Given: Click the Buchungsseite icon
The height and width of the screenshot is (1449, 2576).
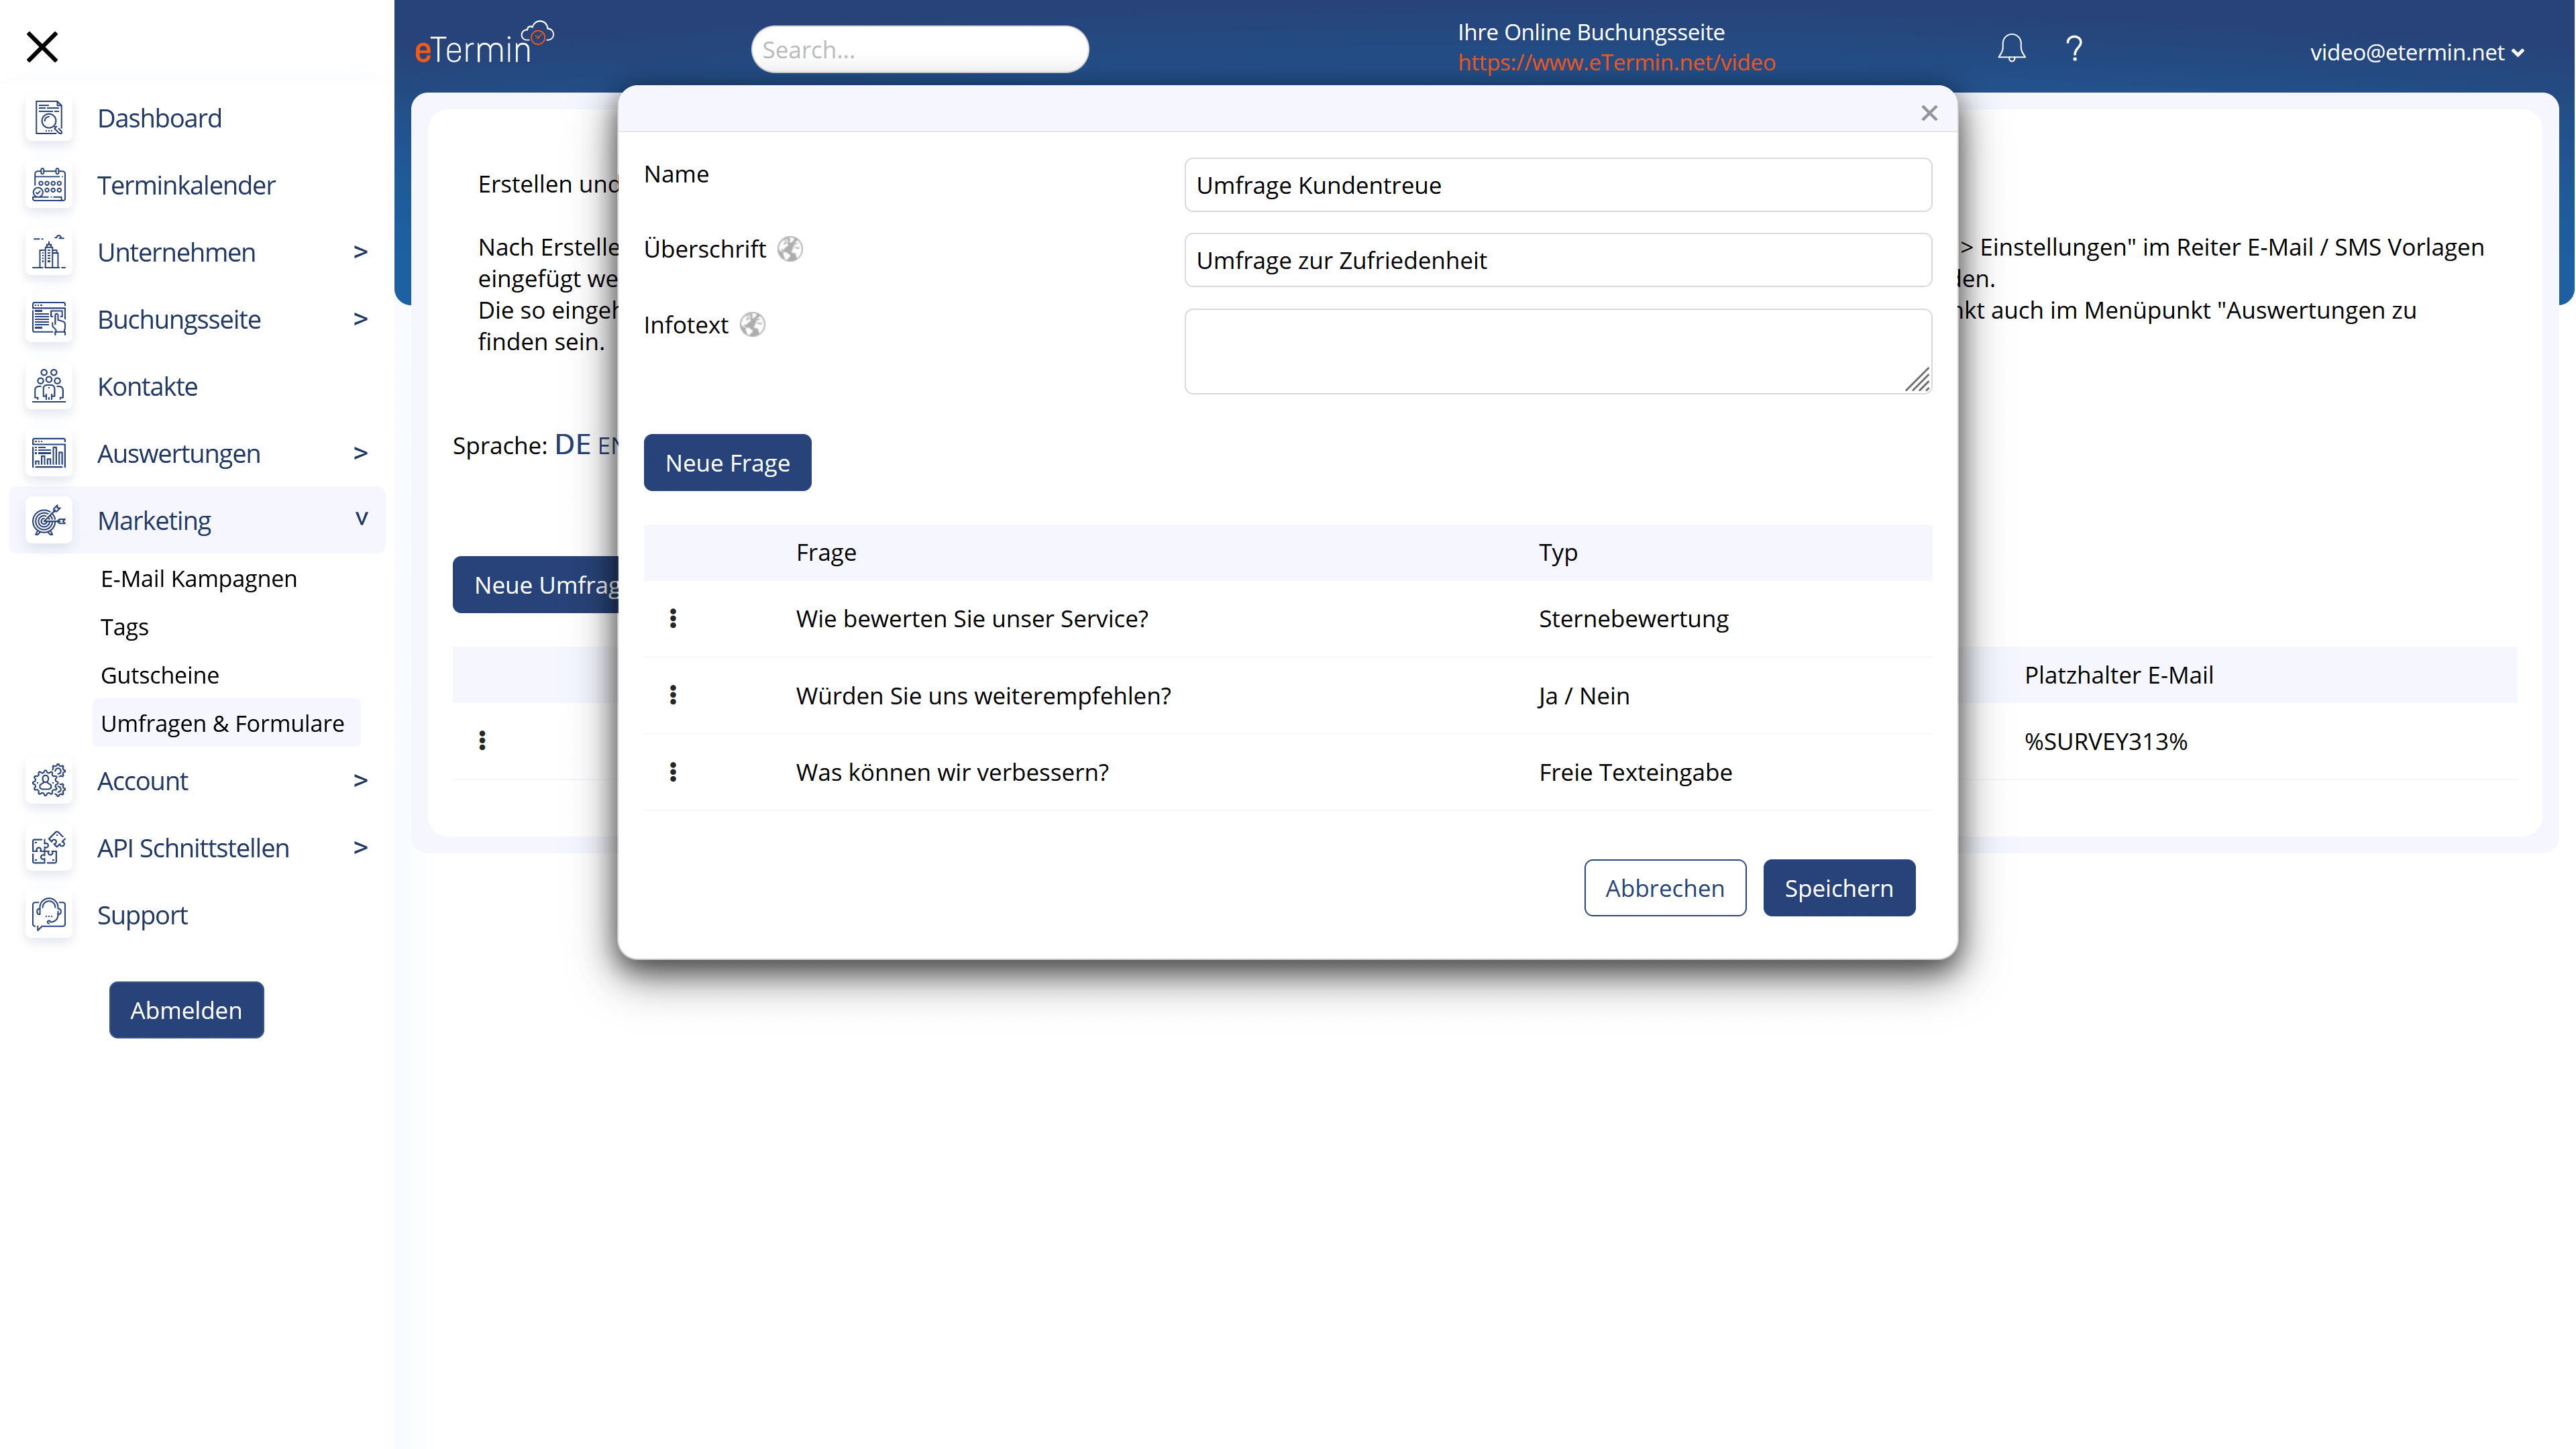Looking at the screenshot, I should point(48,319).
